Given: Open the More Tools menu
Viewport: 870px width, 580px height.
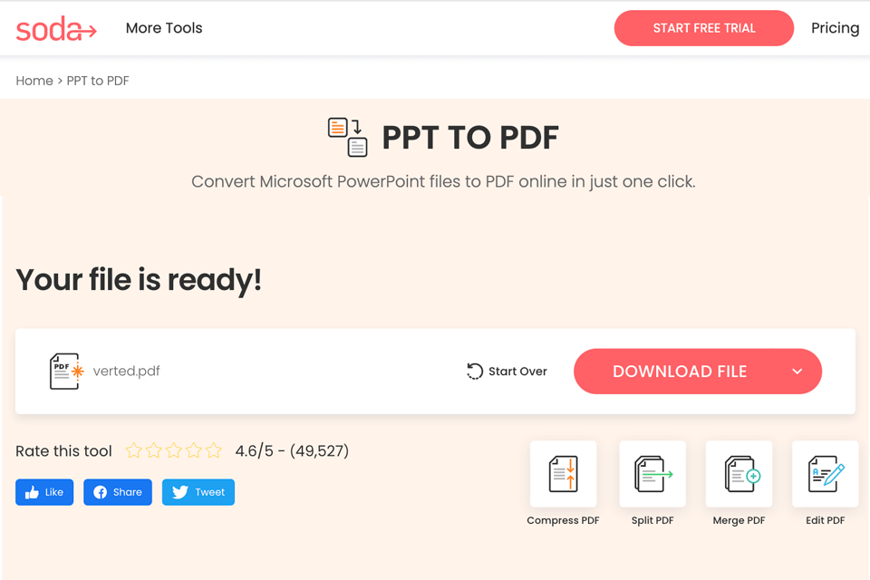Looking at the screenshot, I should pyautogui.click(x=164, y=28).
